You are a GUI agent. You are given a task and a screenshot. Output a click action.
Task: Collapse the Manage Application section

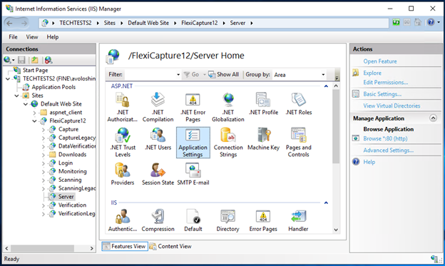pos(433,118)
